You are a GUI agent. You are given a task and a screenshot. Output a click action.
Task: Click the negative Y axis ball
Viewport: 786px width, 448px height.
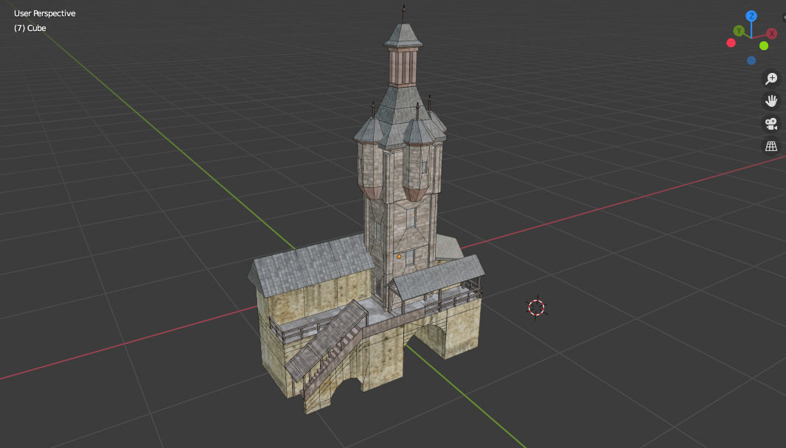pos(764,46)
